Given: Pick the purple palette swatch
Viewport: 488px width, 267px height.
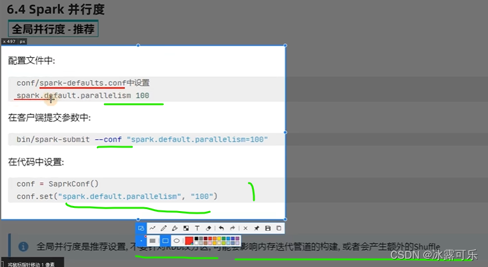Looking at the screenshot, I should click(237, 238).
